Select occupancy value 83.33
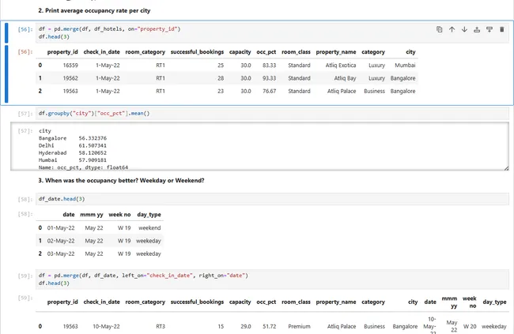Screen dimensions: 514x334 pyautogui.click(x=269, y=66)
